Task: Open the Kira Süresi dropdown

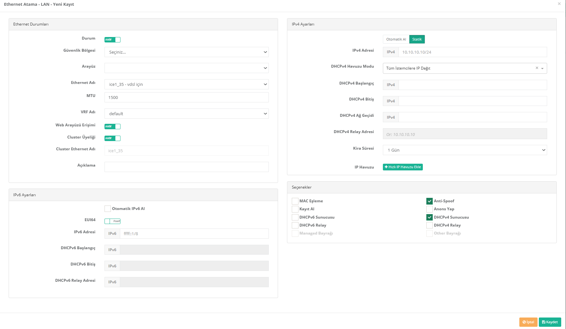Action: [465, 150]
